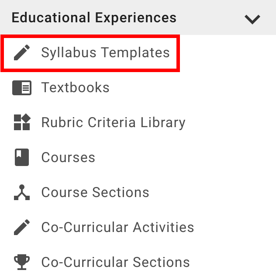Select the Course Sections entry

click(x=95, y=193)
